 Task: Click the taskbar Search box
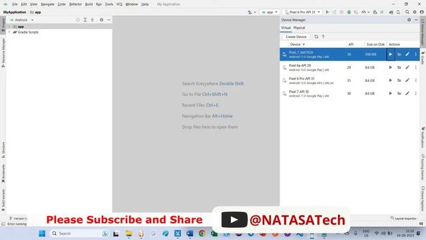click(x=79, y=233)
